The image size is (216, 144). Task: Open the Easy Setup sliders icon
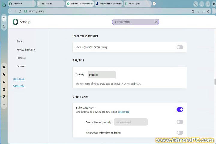(x=203, y=11)
